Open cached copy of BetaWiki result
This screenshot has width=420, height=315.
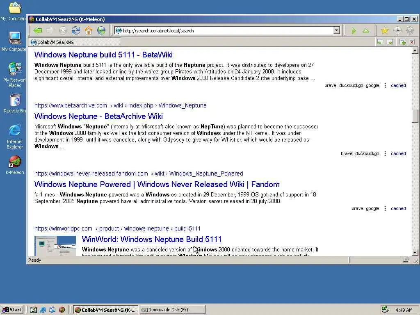coord(398,85)
